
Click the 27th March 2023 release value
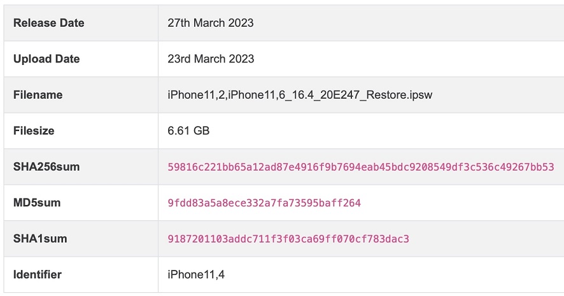click(x=211, y=23)
